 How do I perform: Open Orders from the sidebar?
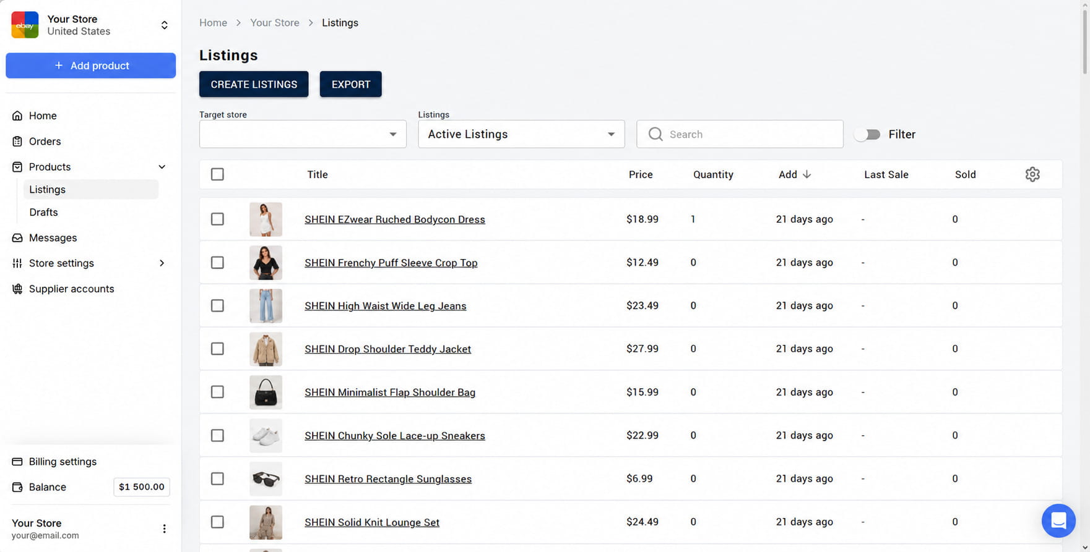pyautogui.click(x=45, y=142)
